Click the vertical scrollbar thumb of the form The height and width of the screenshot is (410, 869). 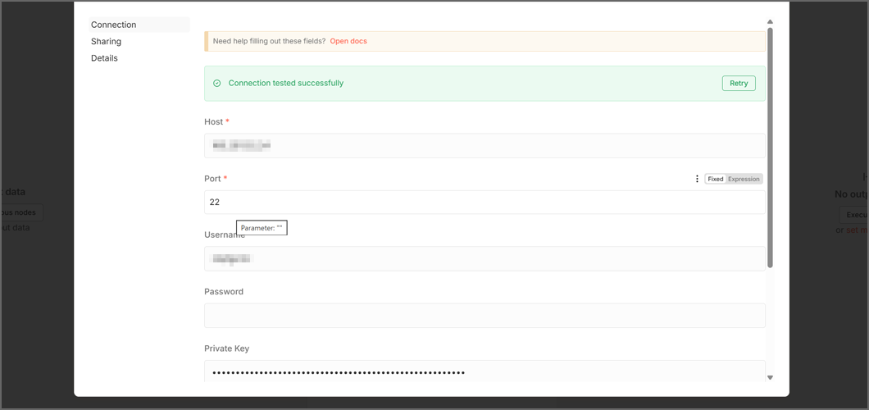click(770, 148)
